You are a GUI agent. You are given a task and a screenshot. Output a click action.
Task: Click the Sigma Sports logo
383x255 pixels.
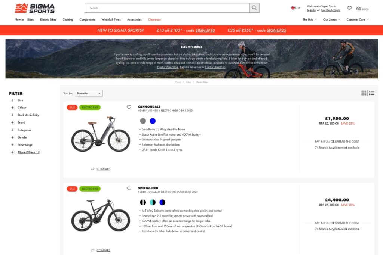click(35, 8)
